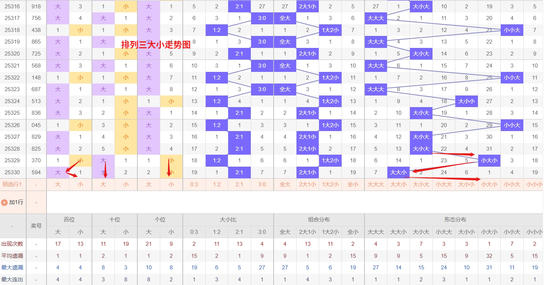Click the 大大大 cell in row 25319
544x285 pixels.
[x=376, y=42]
